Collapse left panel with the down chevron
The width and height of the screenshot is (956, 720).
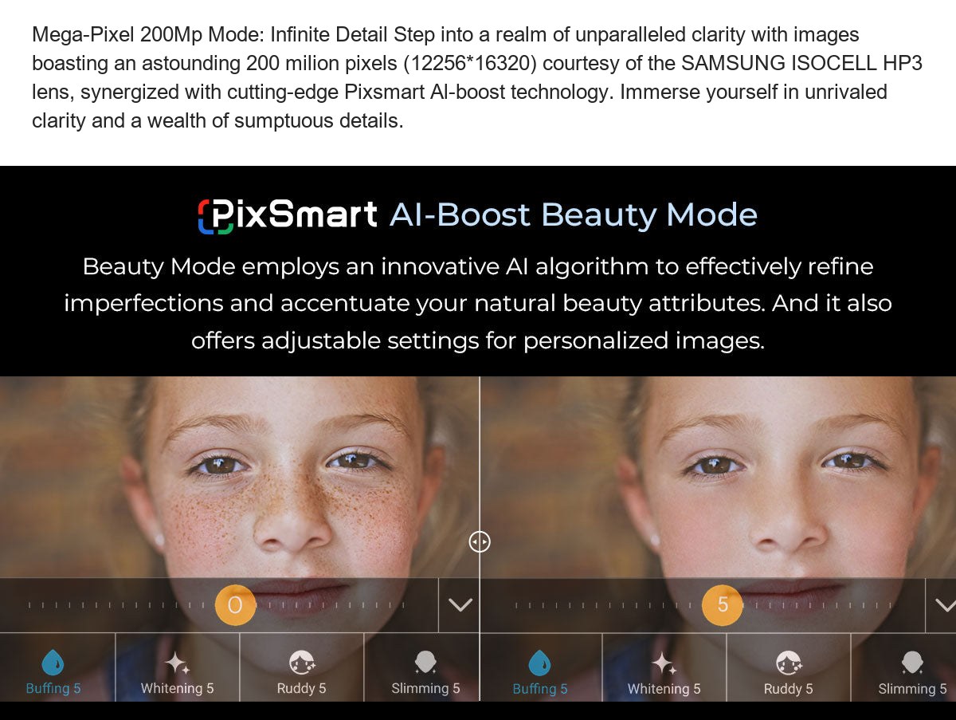pos(460,605)
